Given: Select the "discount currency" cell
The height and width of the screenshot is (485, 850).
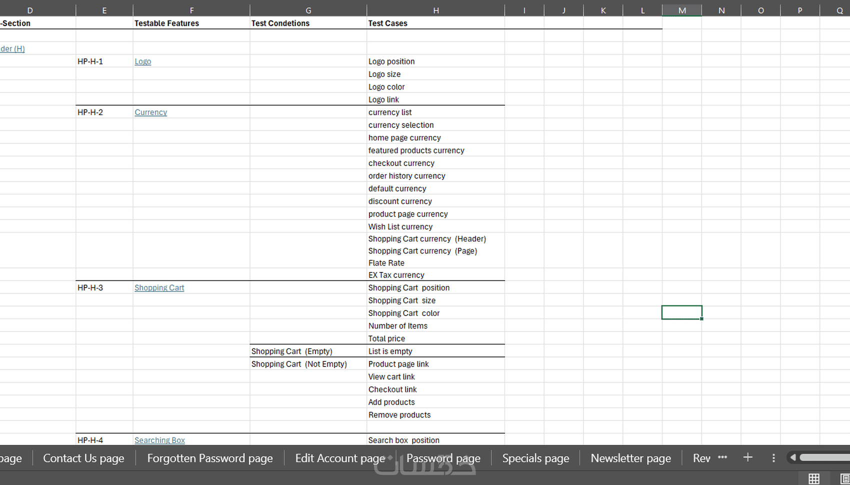Looking at the screenshot, I should 436,201.
